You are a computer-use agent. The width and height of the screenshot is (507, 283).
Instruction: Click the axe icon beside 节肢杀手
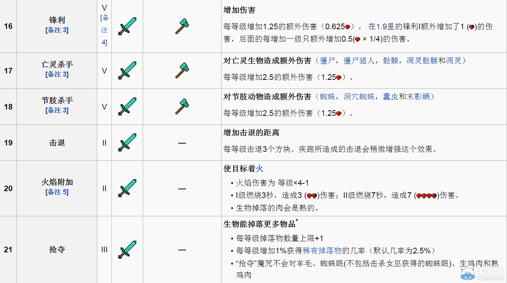(x=182, y=106)
